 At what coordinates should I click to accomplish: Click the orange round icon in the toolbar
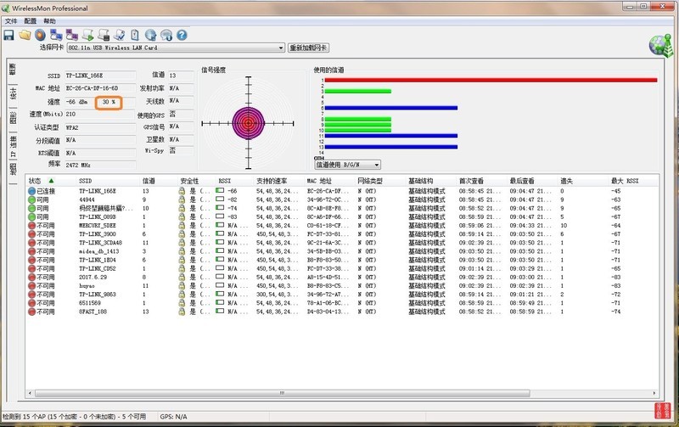(40, 35)
